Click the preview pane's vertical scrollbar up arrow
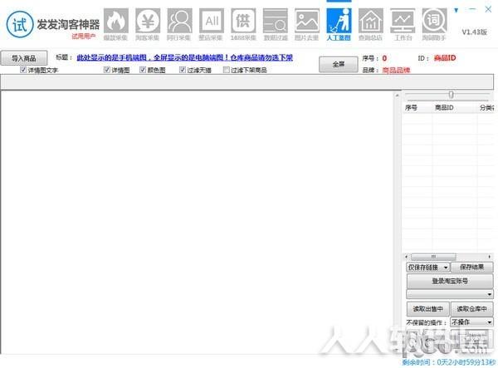 coord(397,95)
